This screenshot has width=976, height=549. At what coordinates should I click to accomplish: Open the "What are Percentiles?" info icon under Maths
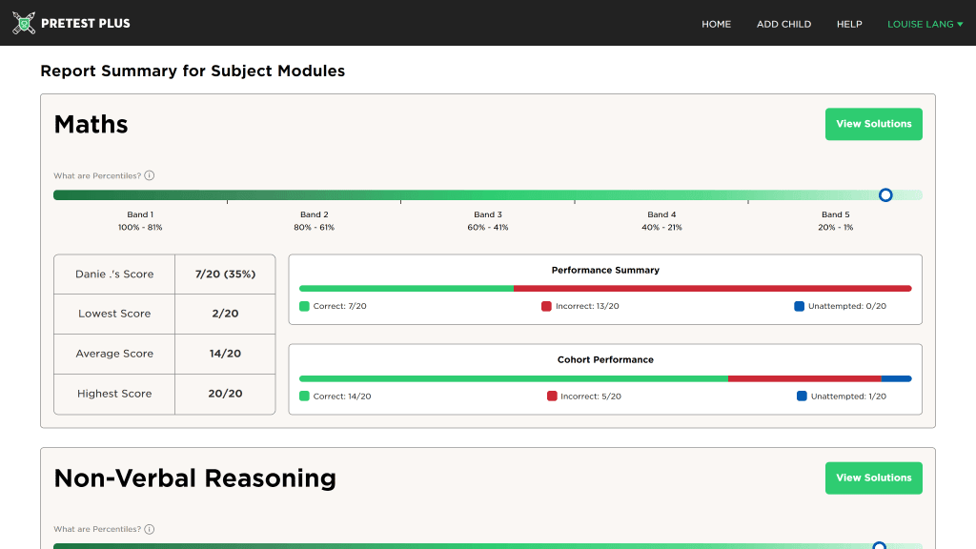coord(149,175)
